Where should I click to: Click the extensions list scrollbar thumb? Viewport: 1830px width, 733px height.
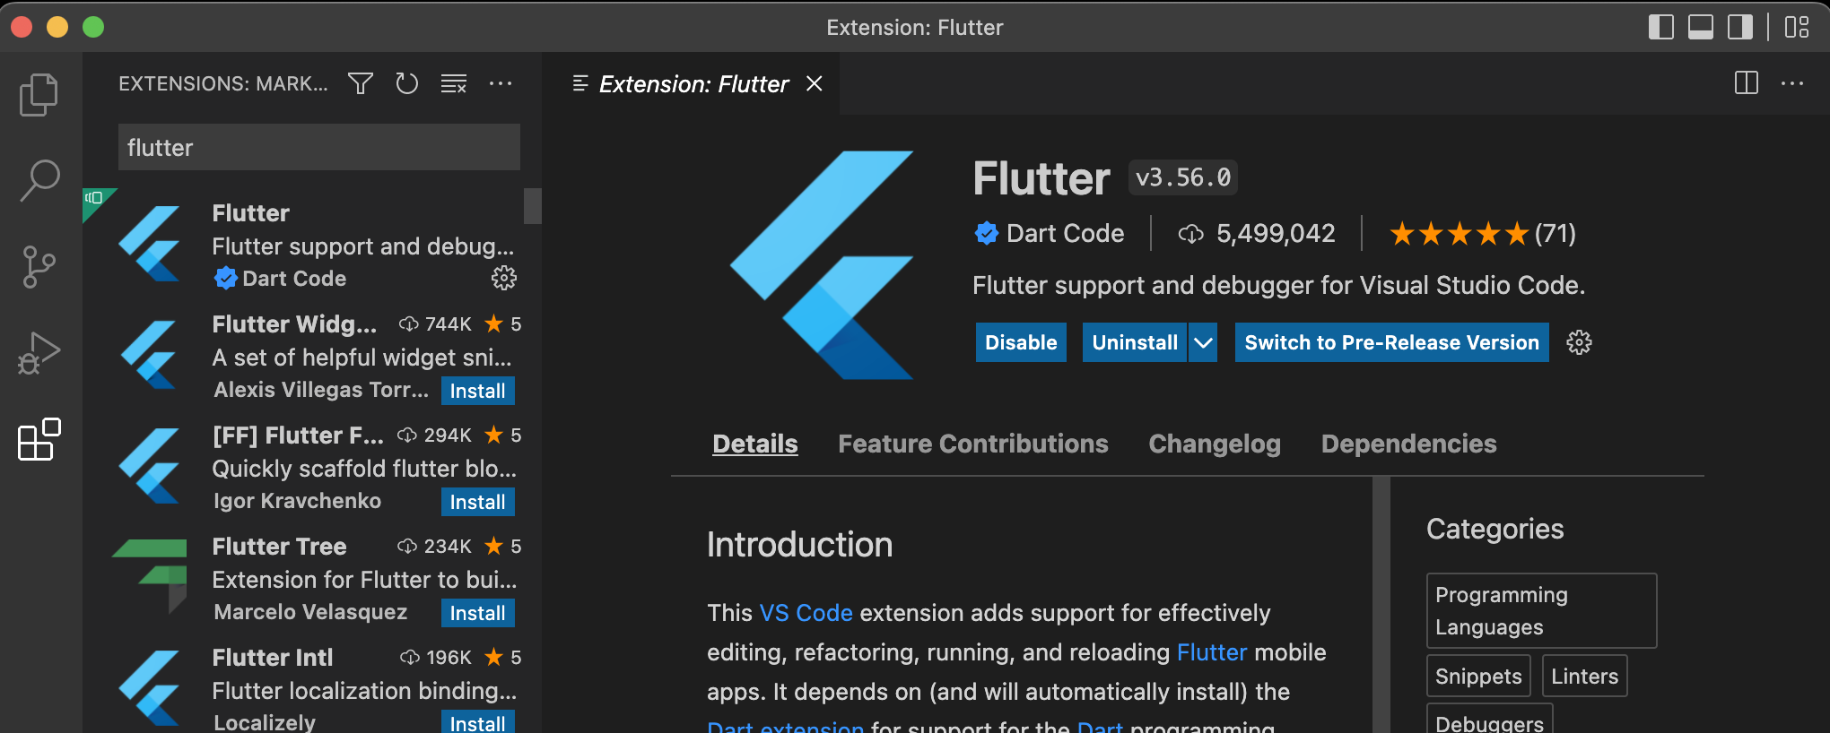(x=533, y=205)
